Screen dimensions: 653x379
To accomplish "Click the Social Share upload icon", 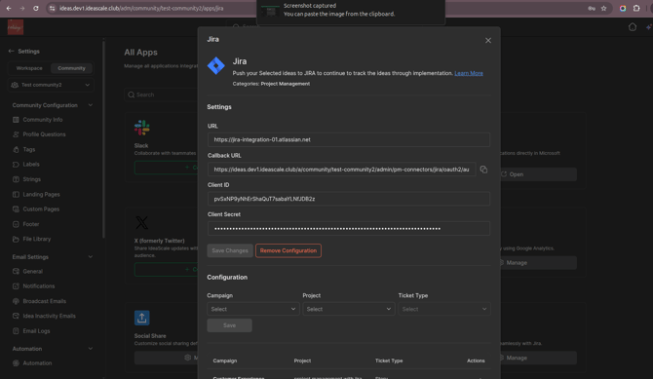I will point(142,318).
